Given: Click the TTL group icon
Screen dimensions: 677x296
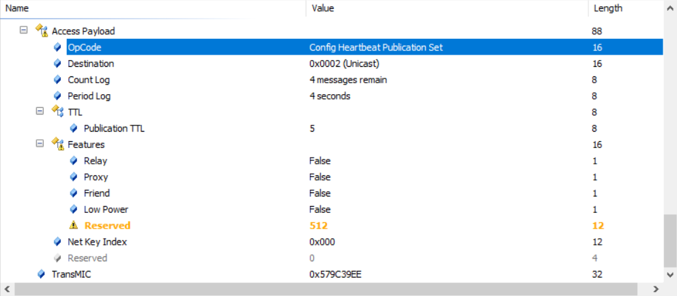Looking at the screenshot, I should (x=58, y=112).
